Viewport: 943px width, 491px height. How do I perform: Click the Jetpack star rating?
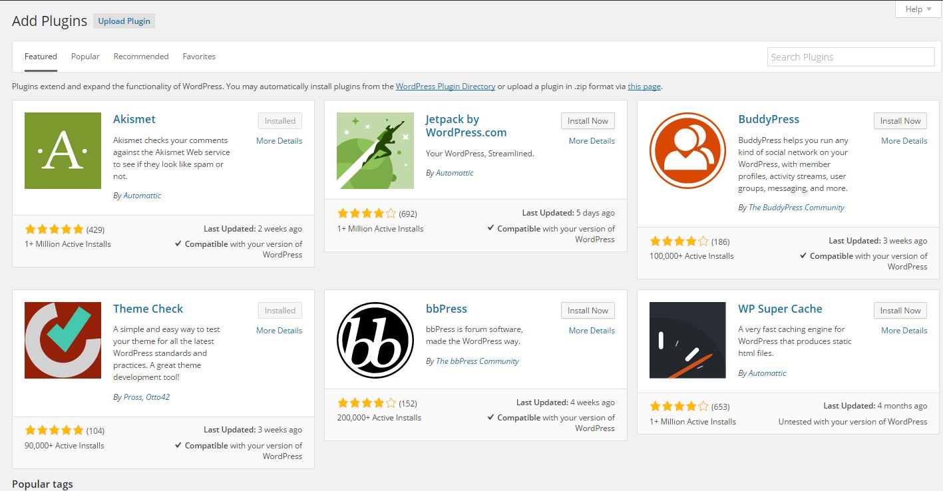point(367,214)
